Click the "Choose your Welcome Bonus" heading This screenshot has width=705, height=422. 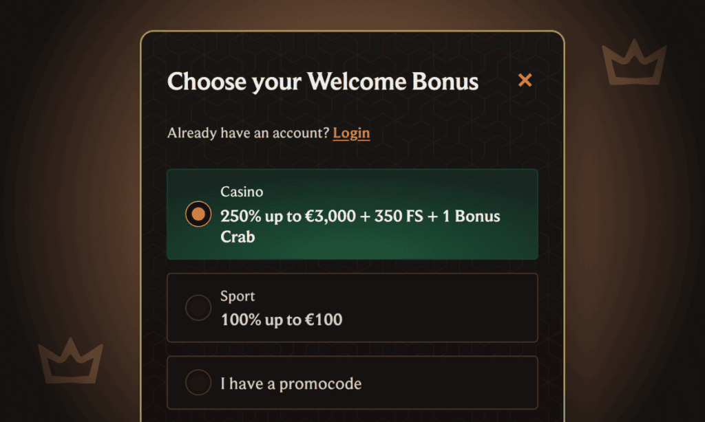click(x=322, y=82)
